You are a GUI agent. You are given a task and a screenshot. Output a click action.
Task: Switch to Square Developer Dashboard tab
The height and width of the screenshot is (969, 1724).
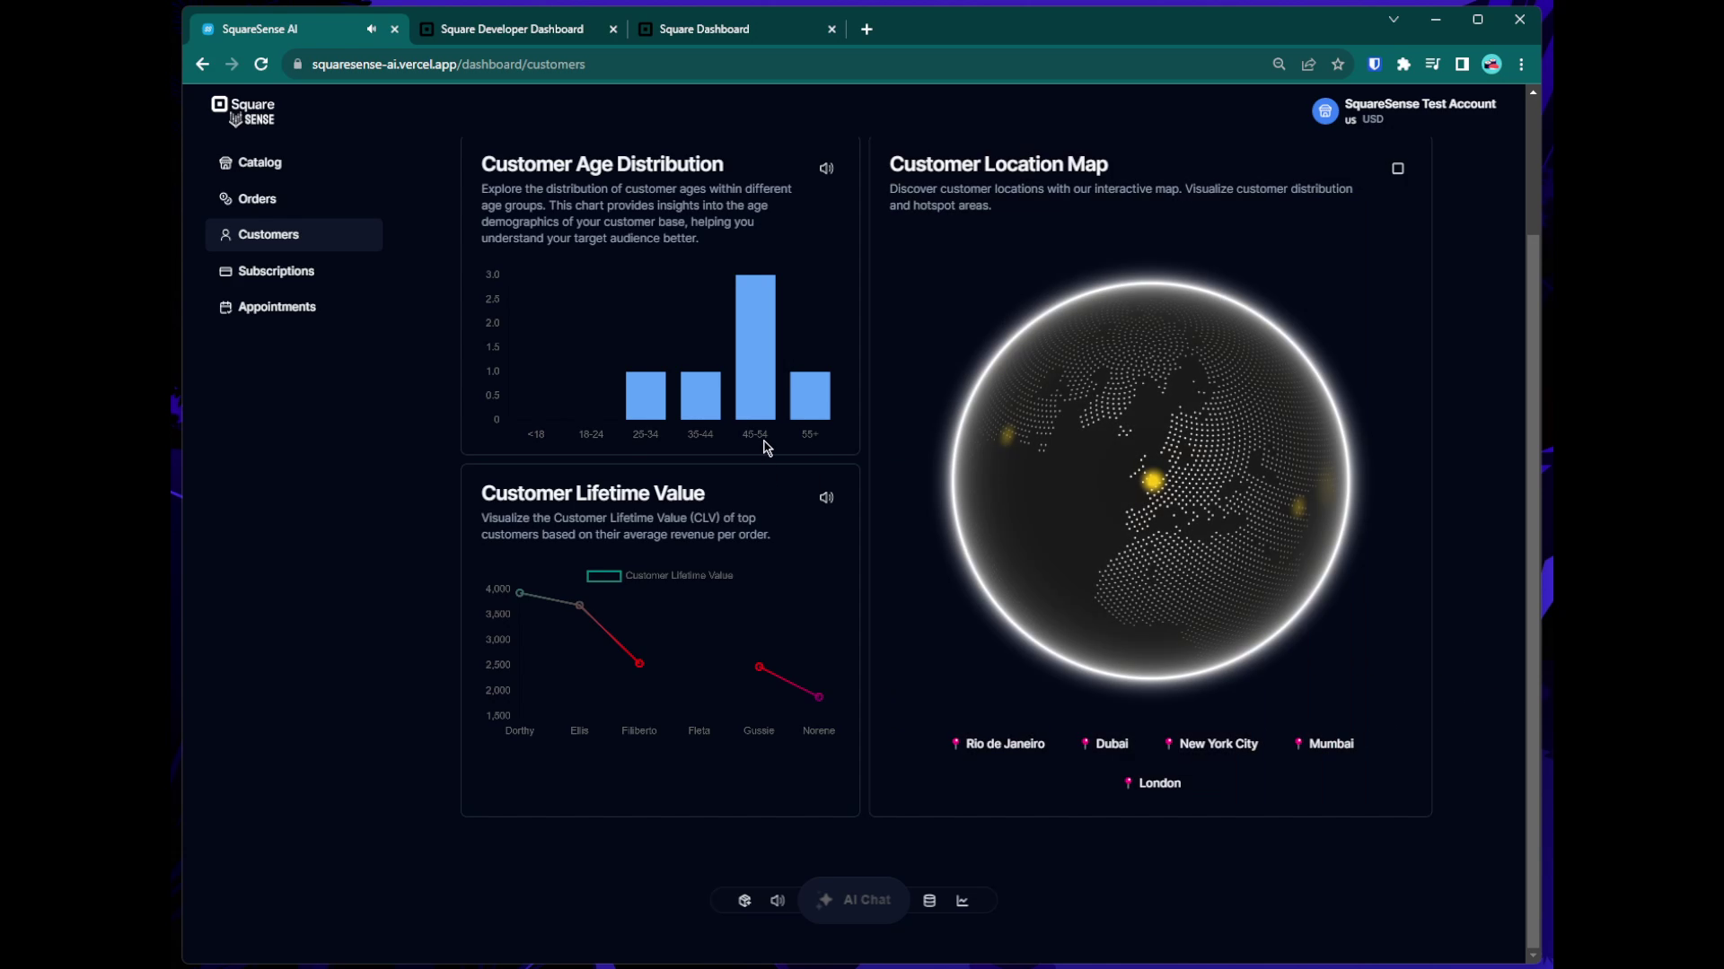point(512,29)
